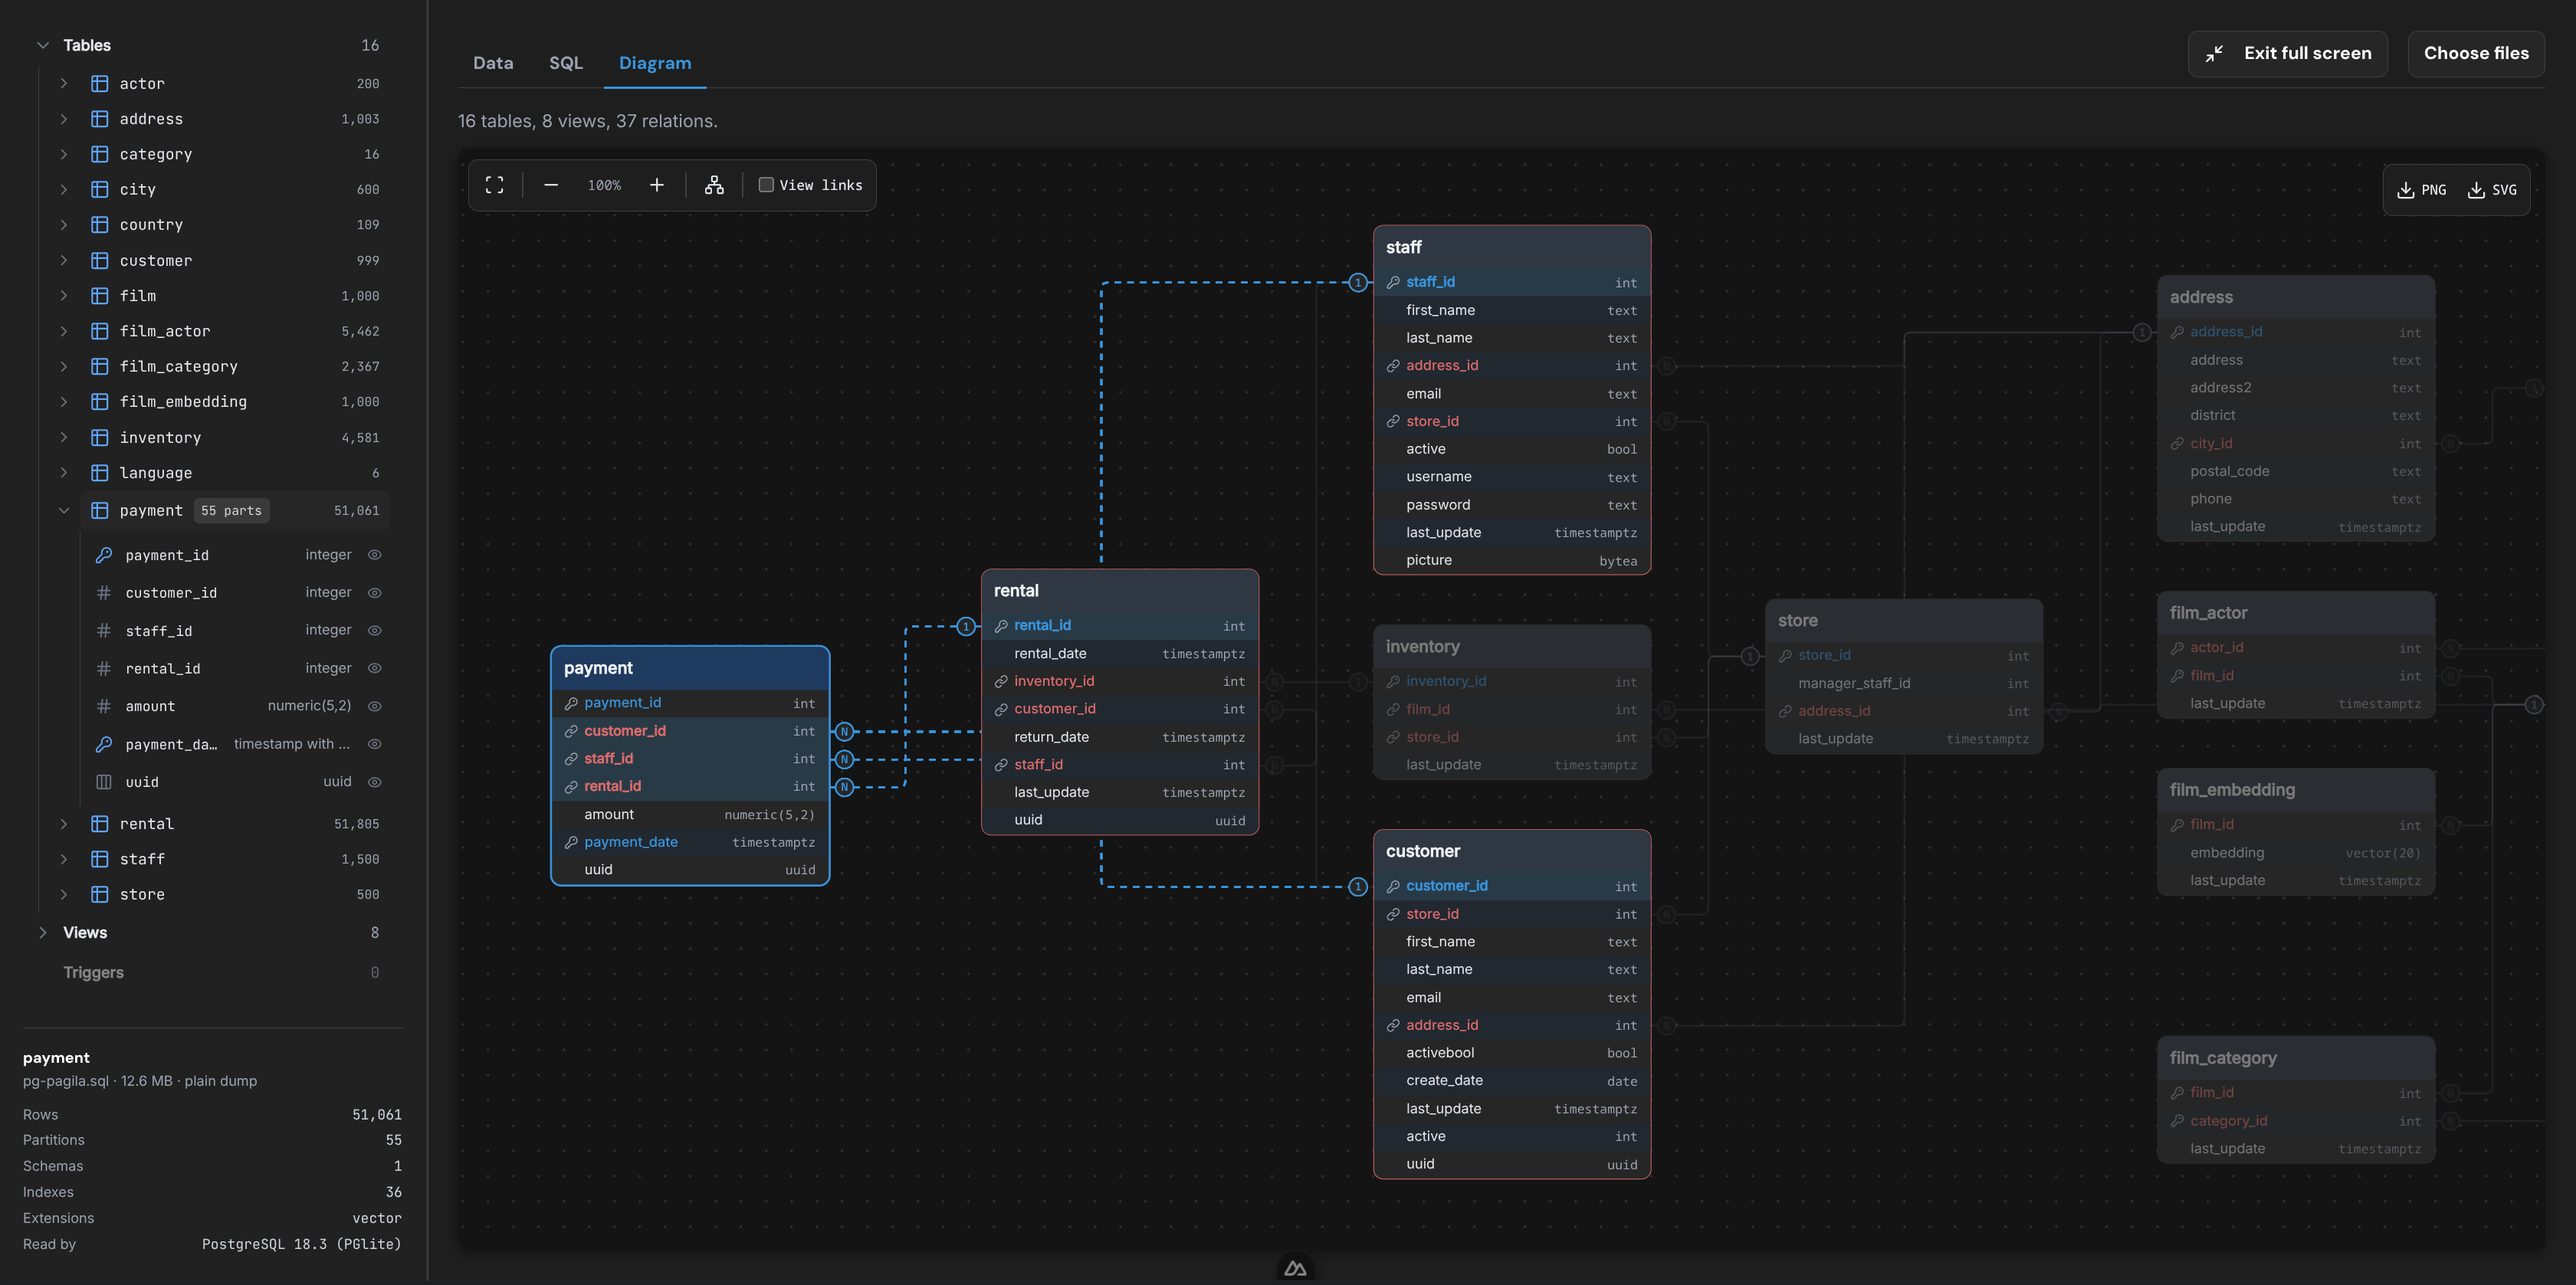Click the country table icon in sidebar

click(x=100, y=225)
